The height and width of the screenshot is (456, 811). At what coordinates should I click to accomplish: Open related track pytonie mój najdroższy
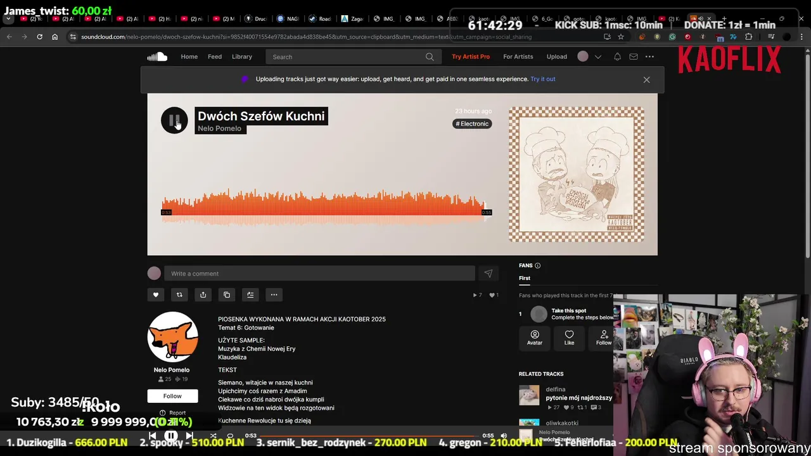coord(578,398)
